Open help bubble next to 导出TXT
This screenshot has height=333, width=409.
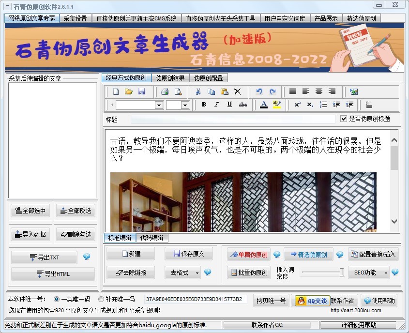click(87, 257)
